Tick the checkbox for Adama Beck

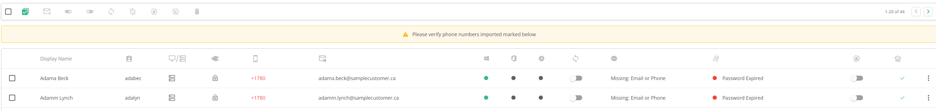[x=12, y=78]
